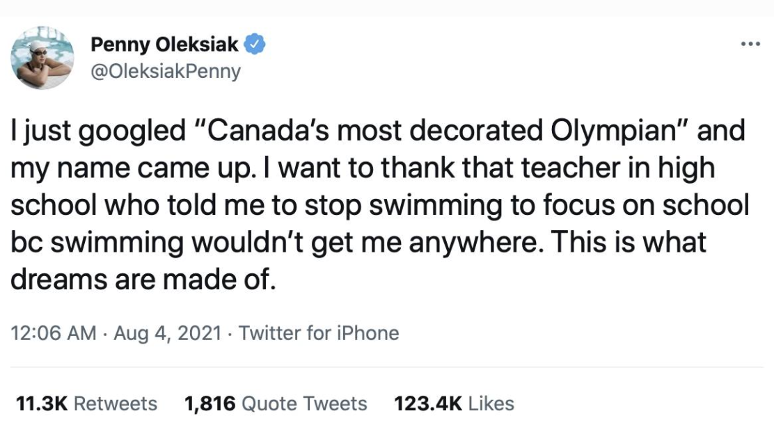
Task: Show who liked via the Likes label
Action: [x=491, y=403]
